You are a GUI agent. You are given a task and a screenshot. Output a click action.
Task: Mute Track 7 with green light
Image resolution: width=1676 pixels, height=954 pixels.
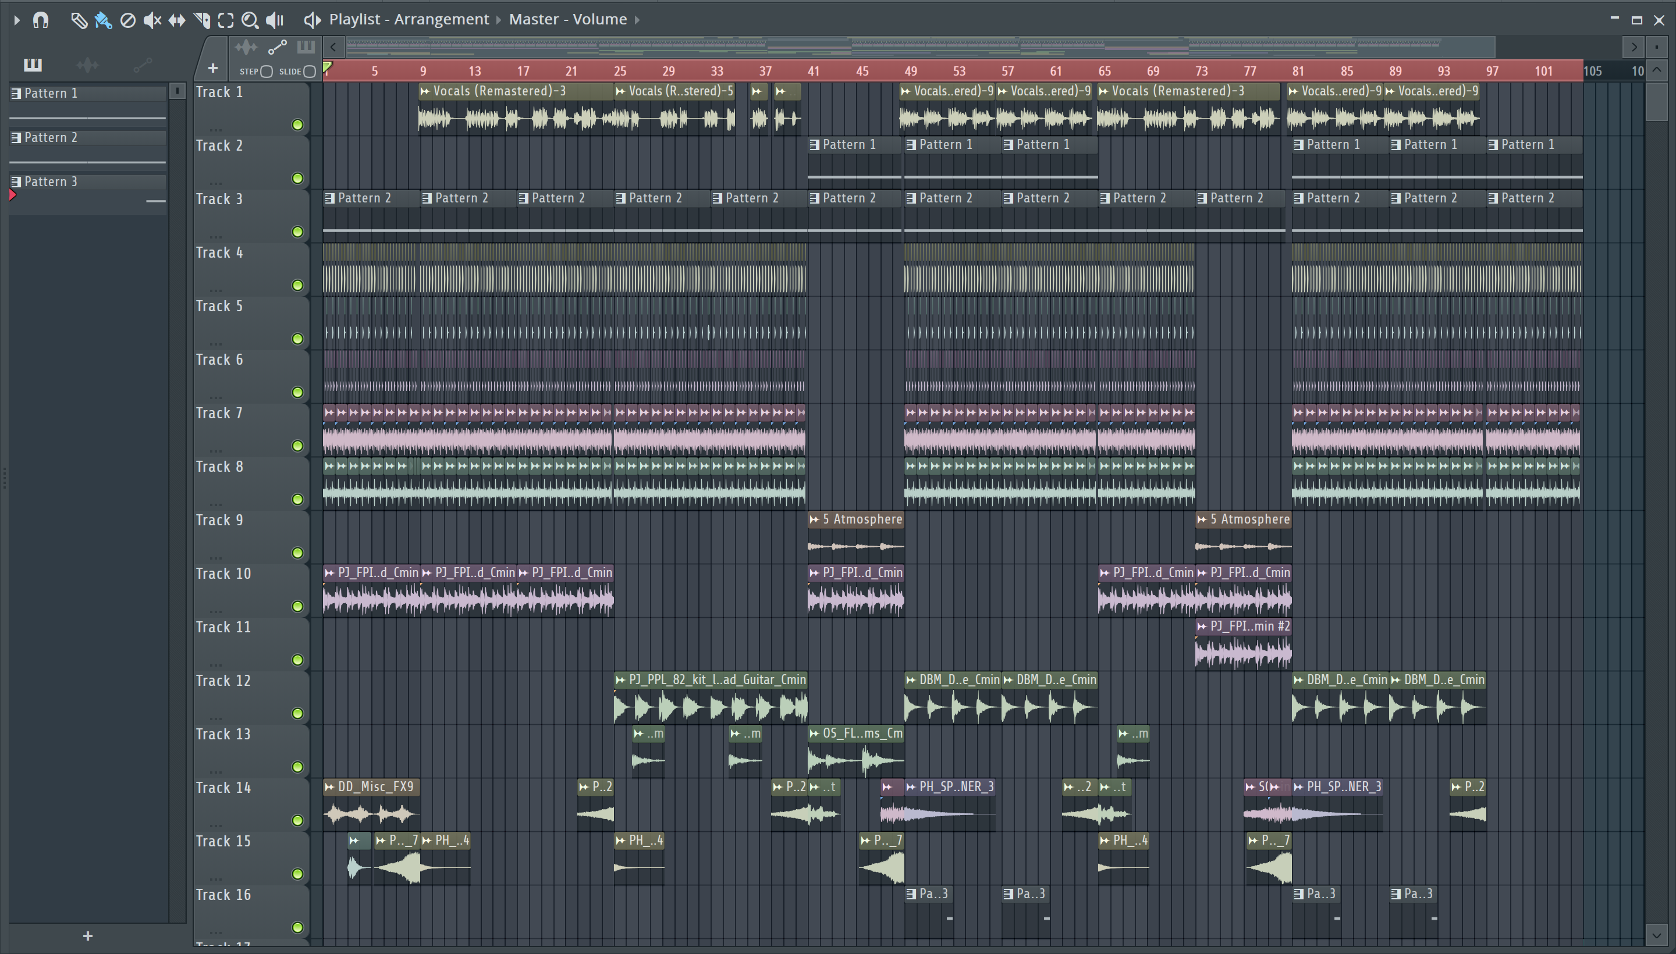click(297, 446)
